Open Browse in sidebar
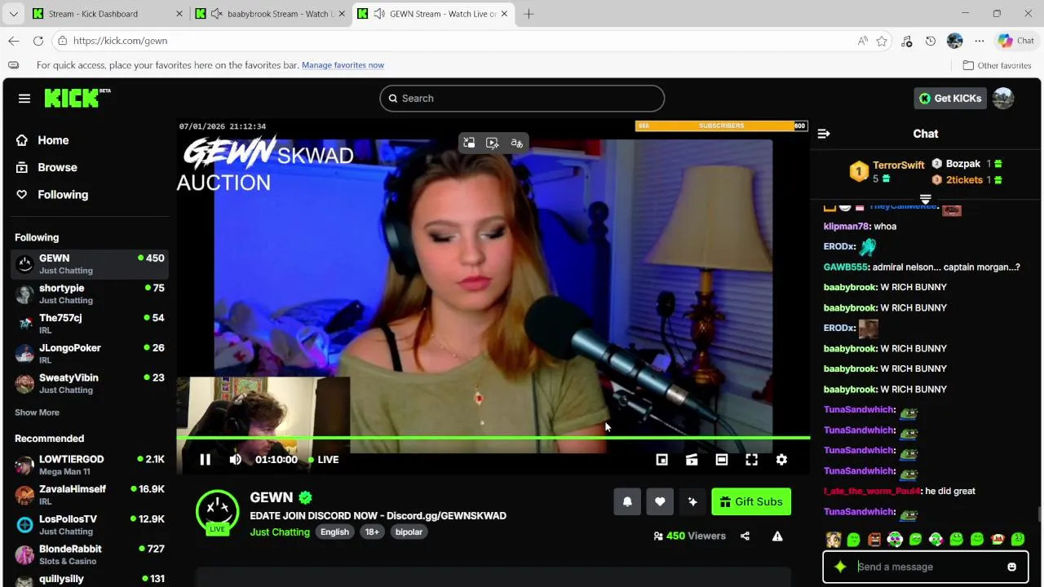 tap(57, 167)
